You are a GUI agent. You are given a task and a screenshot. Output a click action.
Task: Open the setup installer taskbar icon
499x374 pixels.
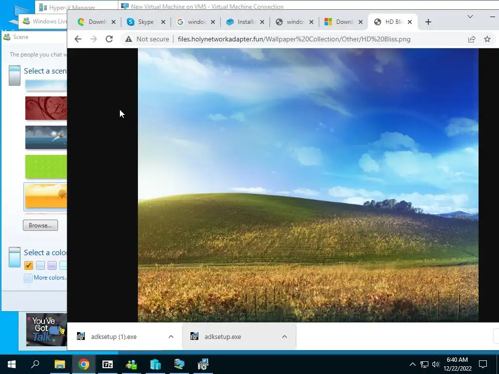coord(203,364)
